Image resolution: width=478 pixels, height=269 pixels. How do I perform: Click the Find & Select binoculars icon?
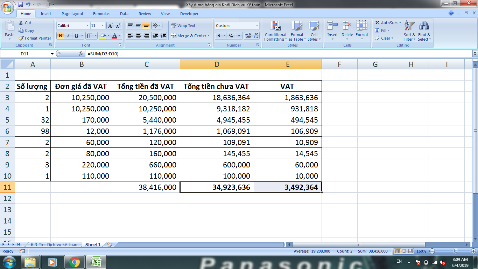click(x=424, y=26)
